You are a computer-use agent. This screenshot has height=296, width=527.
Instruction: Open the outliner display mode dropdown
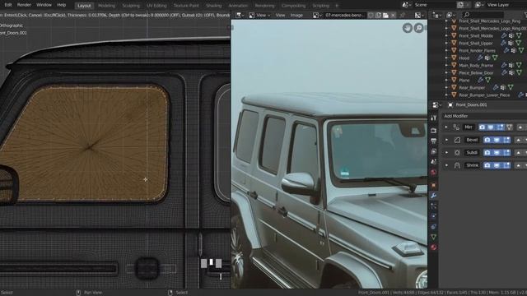[x=450, y=15]
